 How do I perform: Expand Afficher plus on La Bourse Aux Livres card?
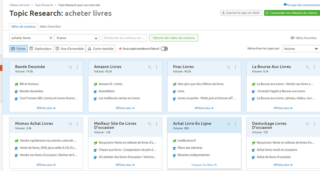click(283, 108)
